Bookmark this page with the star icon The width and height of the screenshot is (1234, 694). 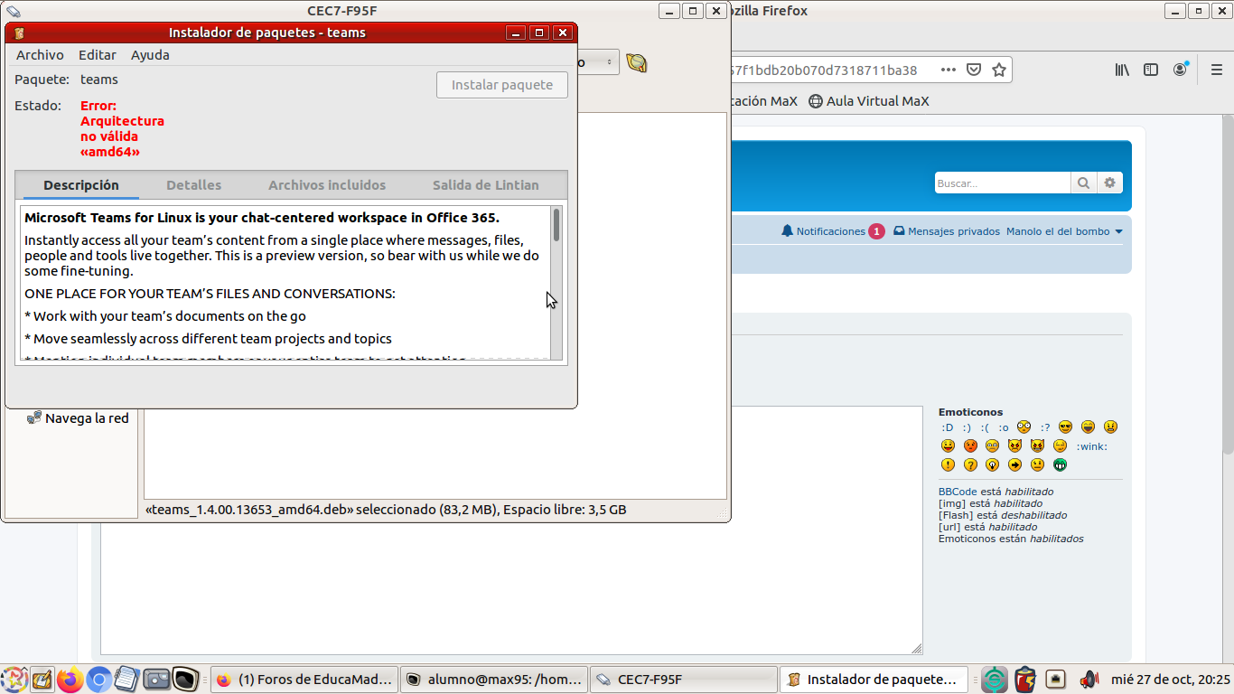(x=998, y=70)
